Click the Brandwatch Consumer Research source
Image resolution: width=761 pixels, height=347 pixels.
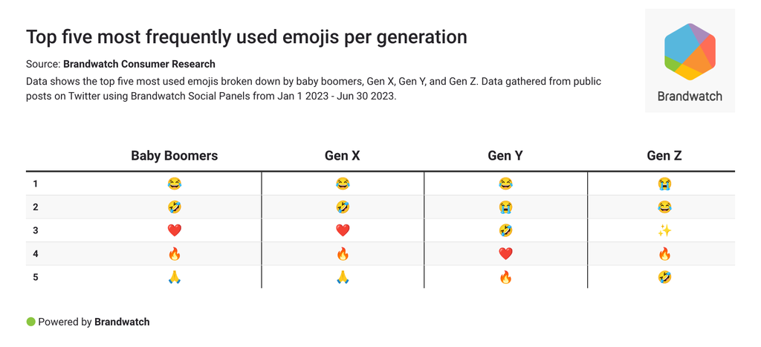tap(139, 64)
